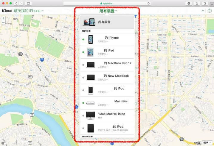The image size is (214, 146).
Task: Zoom out on the map
Action: pyautogui.click(x=3, y=23)
